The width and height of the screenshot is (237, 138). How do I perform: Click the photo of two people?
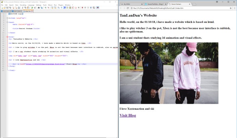(169, 73)
